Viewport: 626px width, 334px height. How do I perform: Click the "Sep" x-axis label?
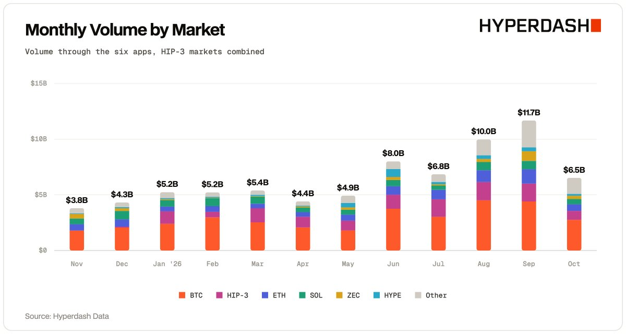click(529, 264)
